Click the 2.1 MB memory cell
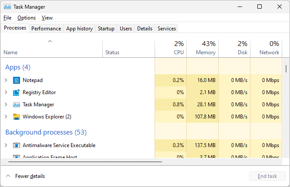 coord(202,92)
